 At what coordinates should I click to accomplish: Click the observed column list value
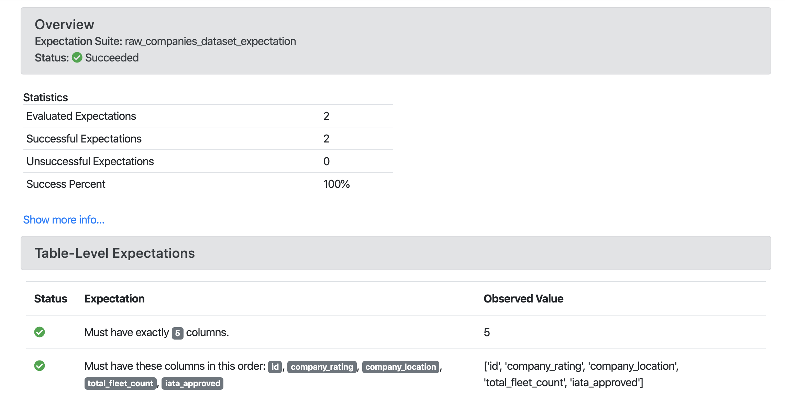pos(581,374)
